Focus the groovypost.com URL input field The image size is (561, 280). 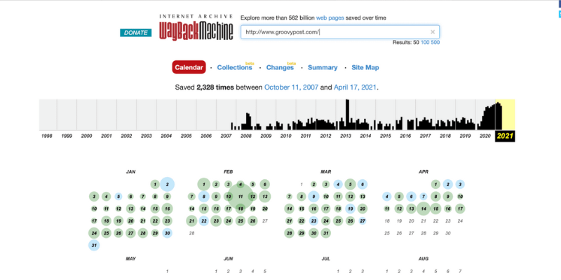(340, 32)
